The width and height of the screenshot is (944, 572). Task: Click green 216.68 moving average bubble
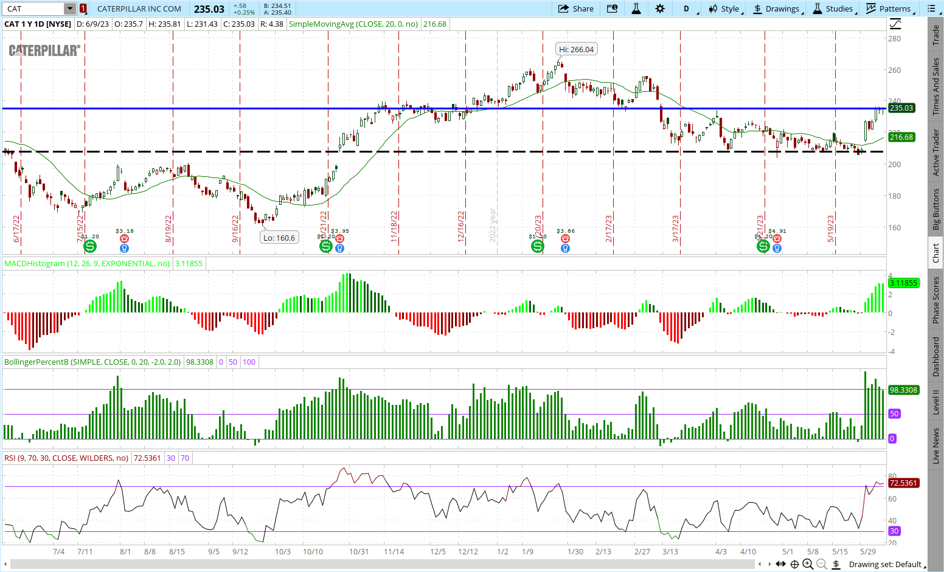[901, 137]
